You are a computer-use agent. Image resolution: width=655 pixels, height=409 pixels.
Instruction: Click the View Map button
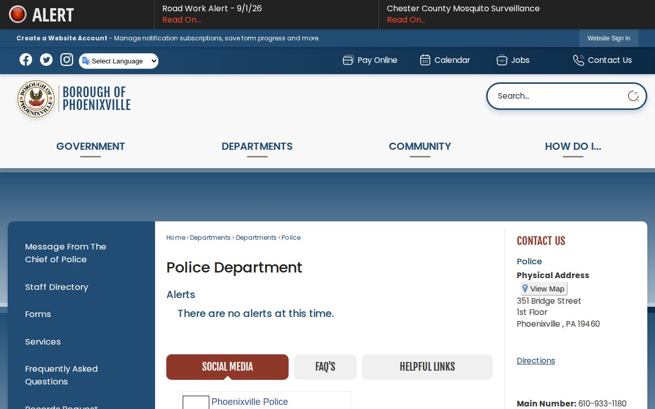click(544, 289)
